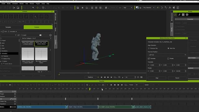Viewport: 199px width, 112px height.
Task: Click the timeline zoom magnifier icon
Action: 87,85
